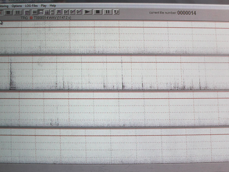Play channel 3 with the numbered play icon
Image resolution: width=229 pixels, height=172 pixels.
[79, 12]
